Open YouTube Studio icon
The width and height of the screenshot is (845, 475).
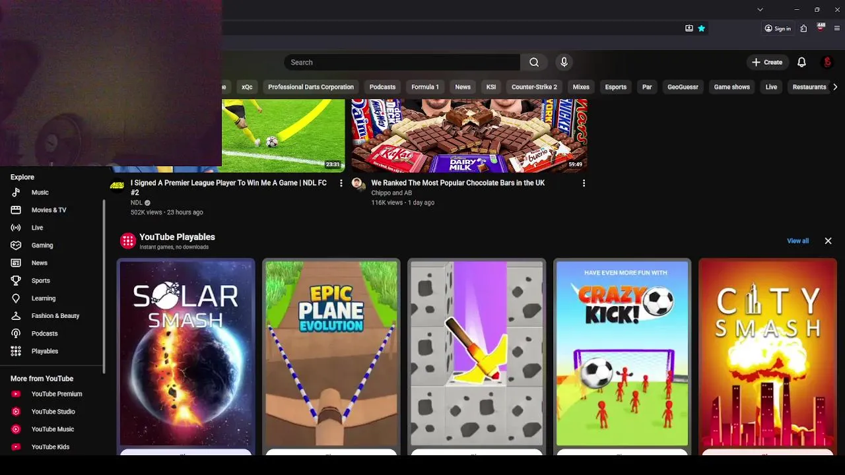coord(17,412)
